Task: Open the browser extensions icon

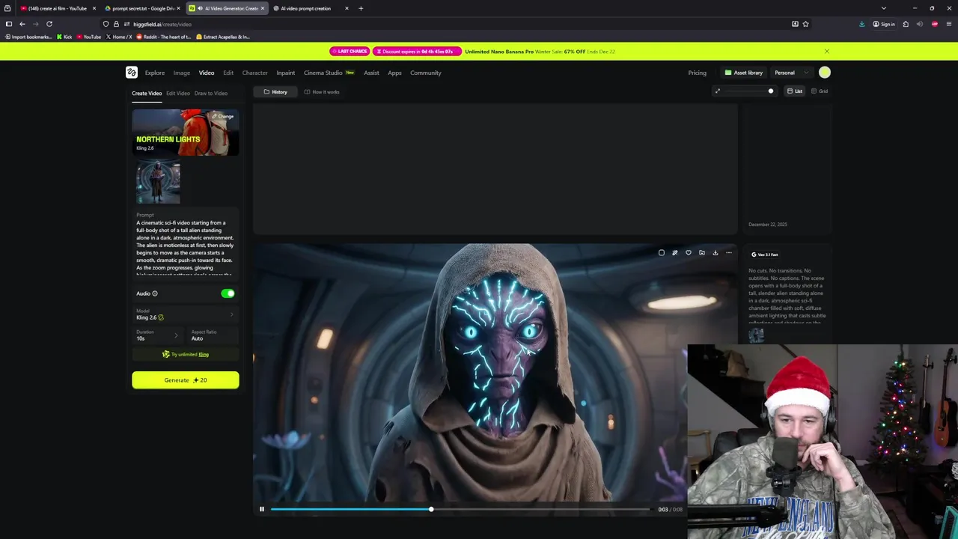Action: pyautogui.click(x=906, y=24)
